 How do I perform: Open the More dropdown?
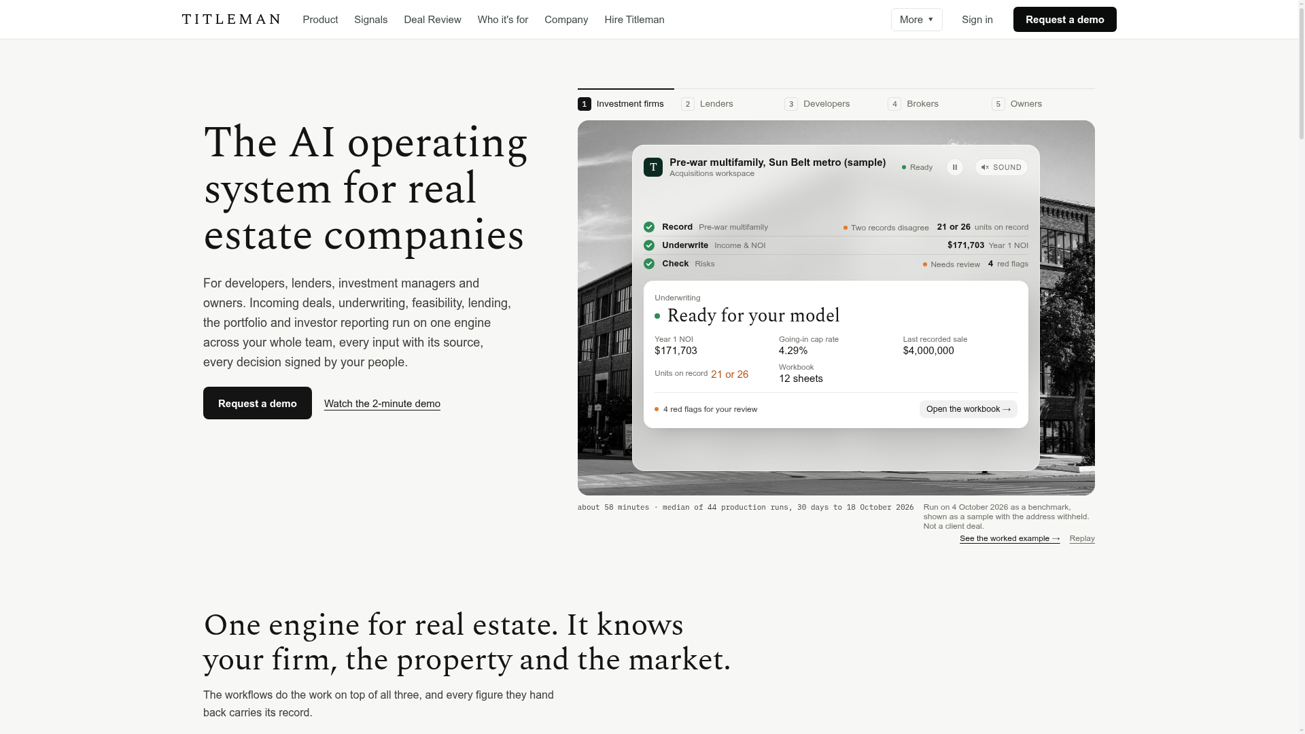coord(916,20)
